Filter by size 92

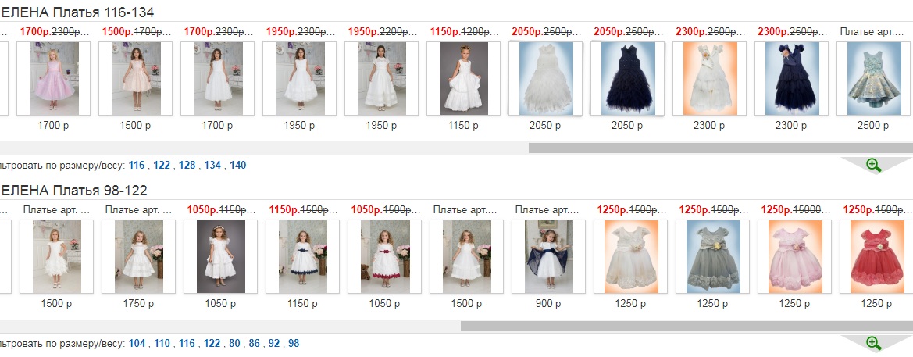pos(274,344)
